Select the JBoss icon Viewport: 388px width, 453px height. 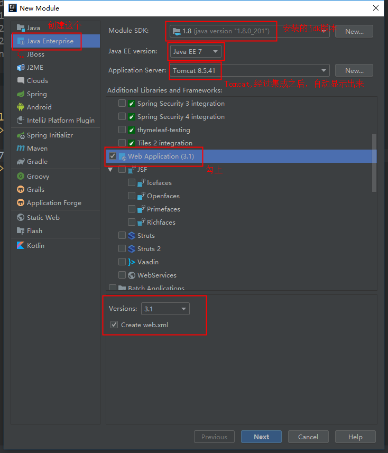coord(21,54)
